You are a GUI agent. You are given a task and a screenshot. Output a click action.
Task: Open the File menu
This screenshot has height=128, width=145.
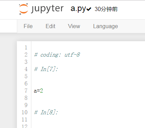(x=28, y=26)
